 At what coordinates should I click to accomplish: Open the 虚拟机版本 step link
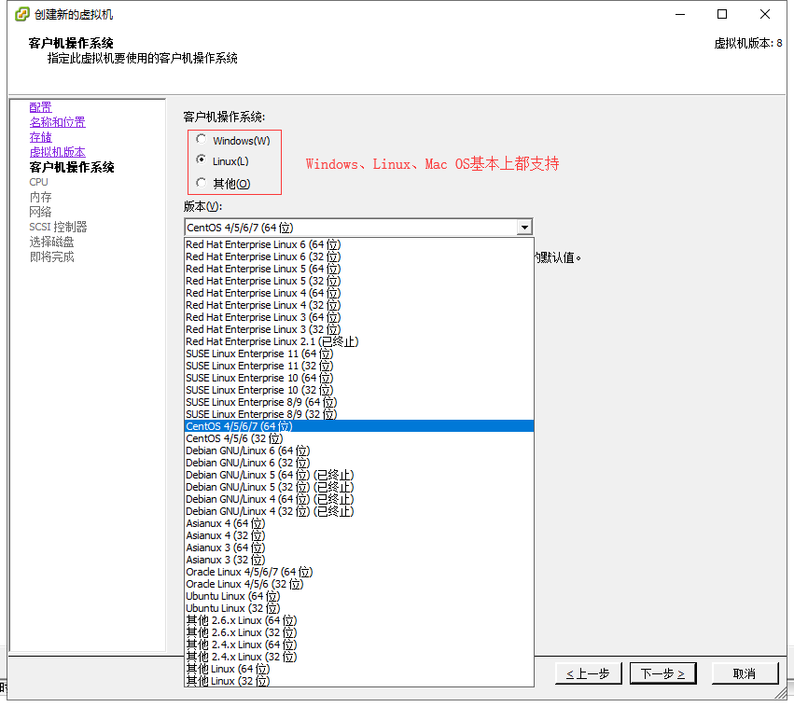pos(57,152)
